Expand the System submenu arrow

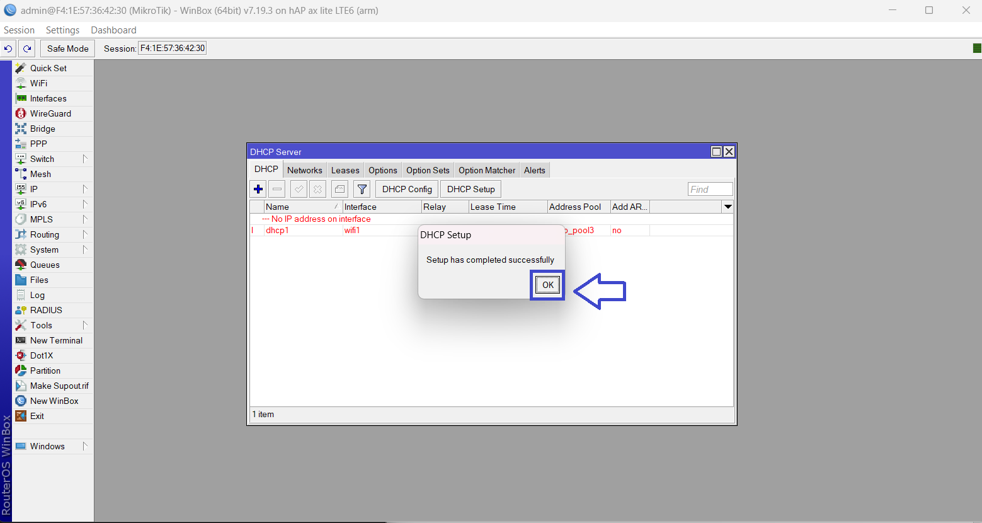coord(85,250)
